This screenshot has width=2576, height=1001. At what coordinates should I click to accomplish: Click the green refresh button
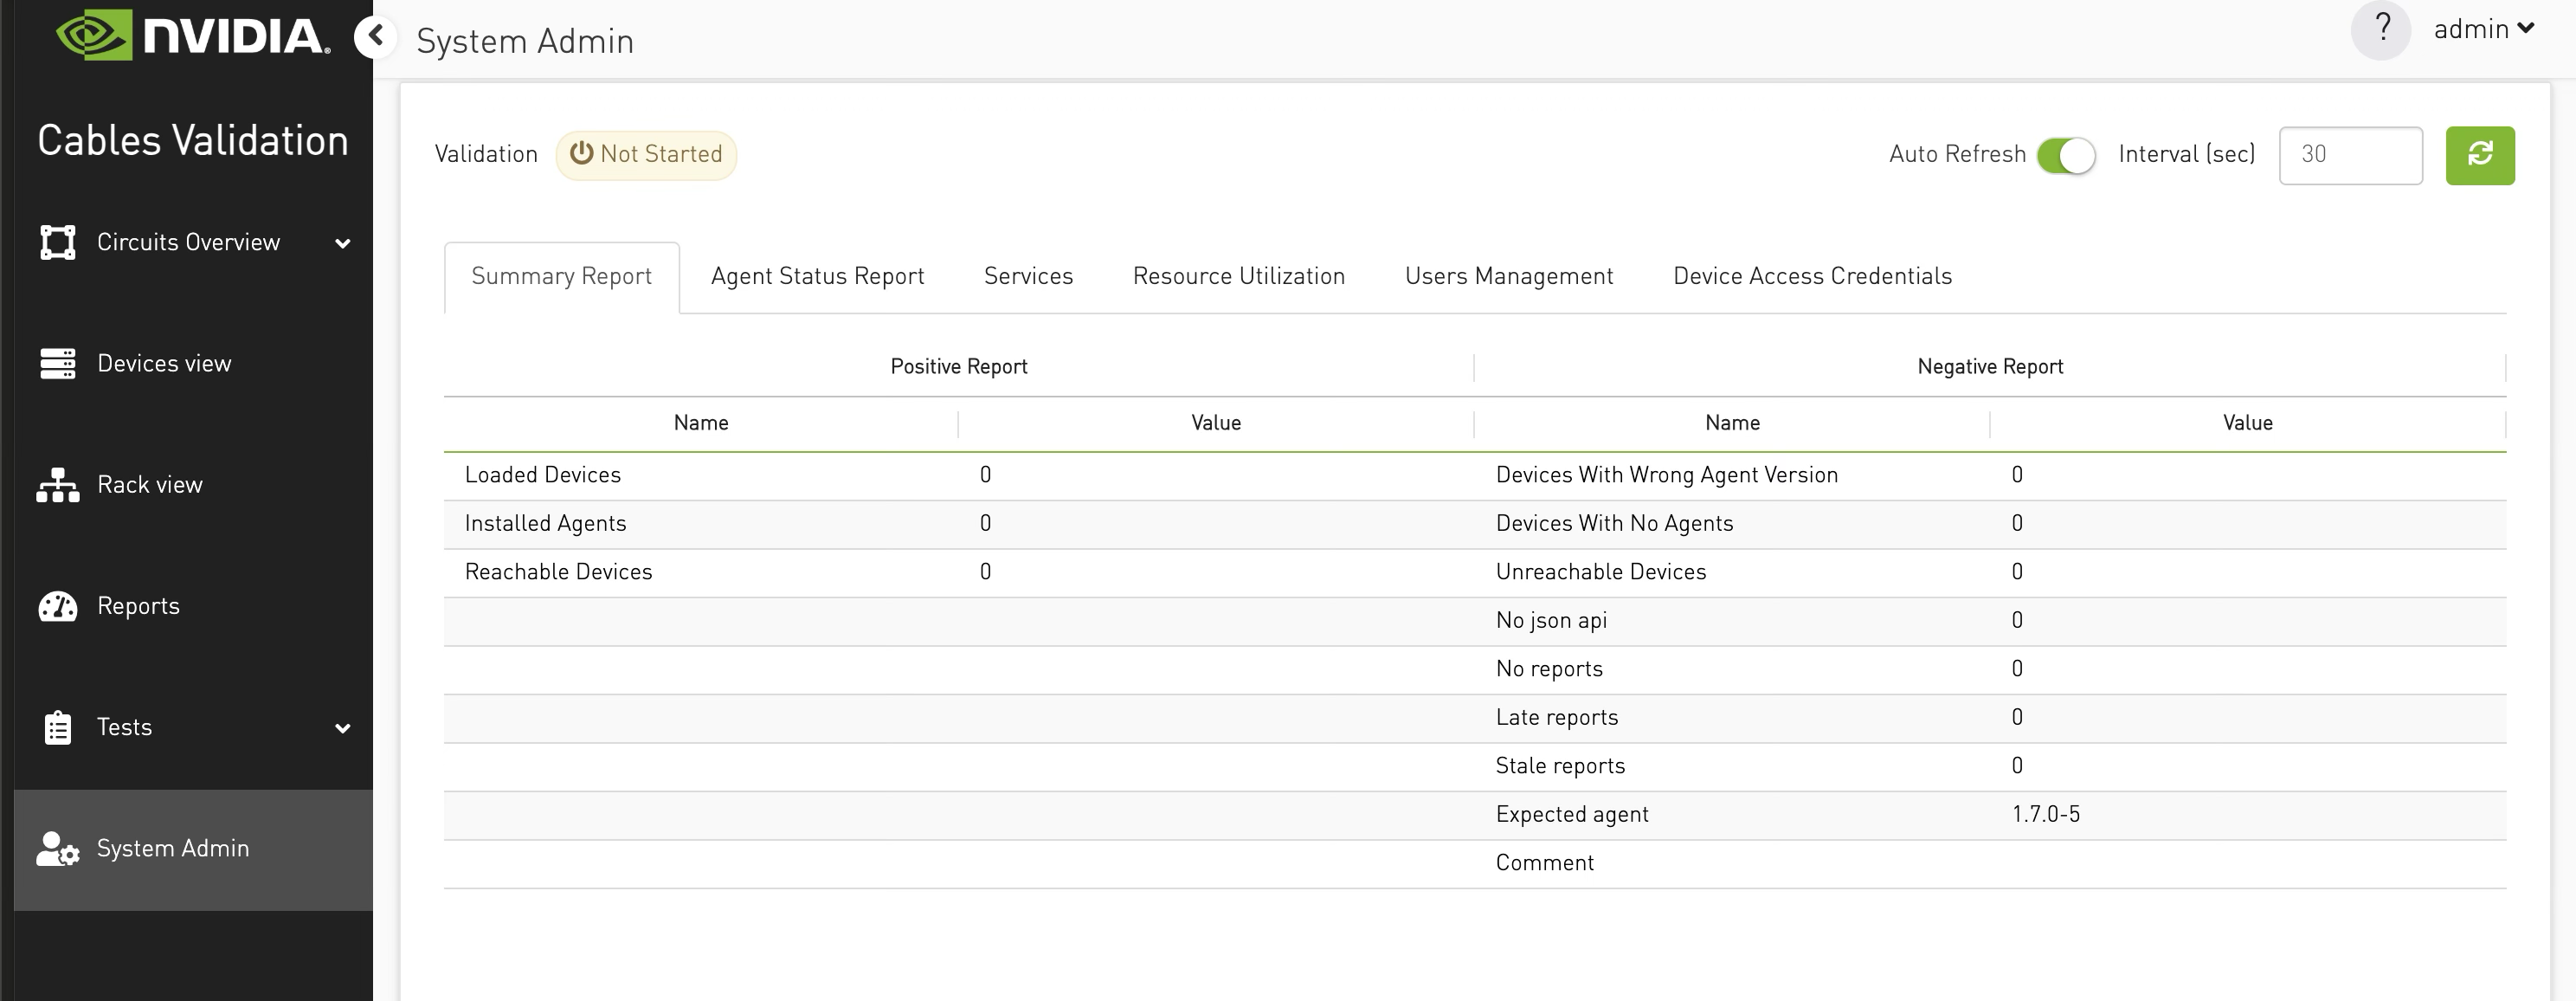tap(2480, 155)
